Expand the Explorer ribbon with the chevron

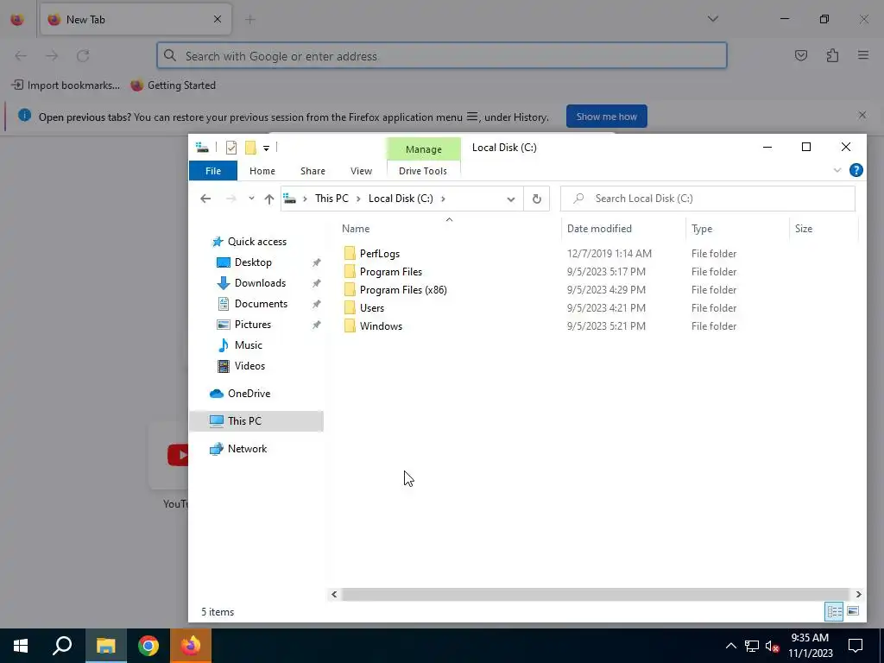click(837, 170)
